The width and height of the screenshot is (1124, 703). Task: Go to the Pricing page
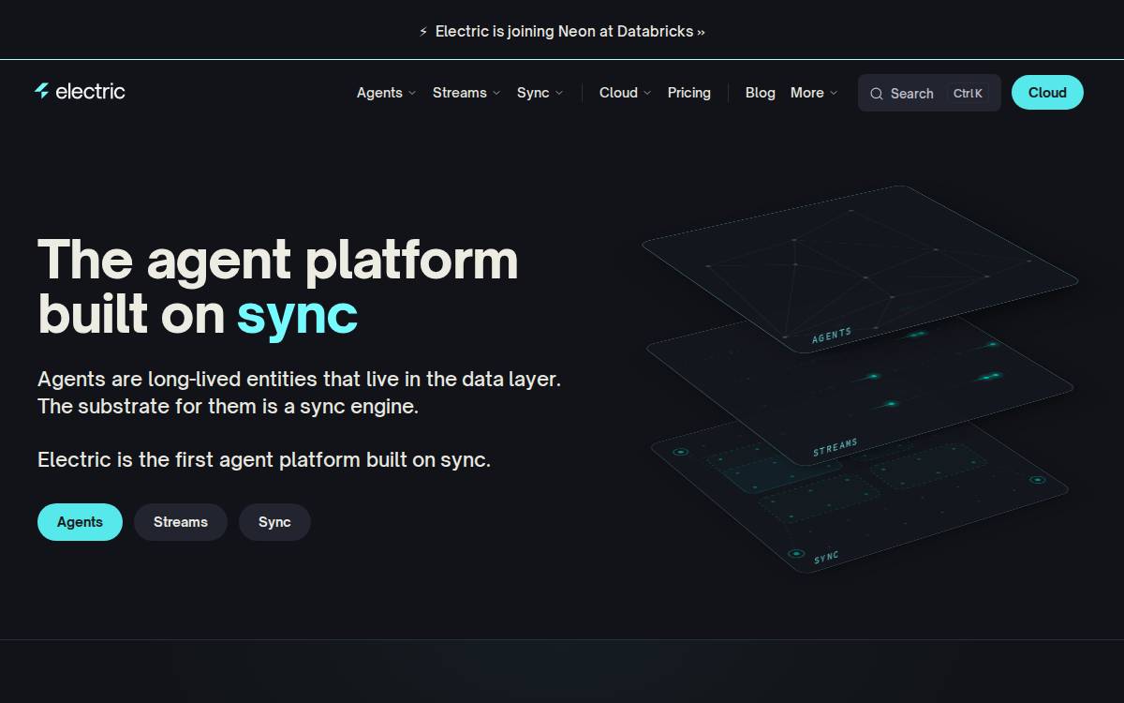689,93
